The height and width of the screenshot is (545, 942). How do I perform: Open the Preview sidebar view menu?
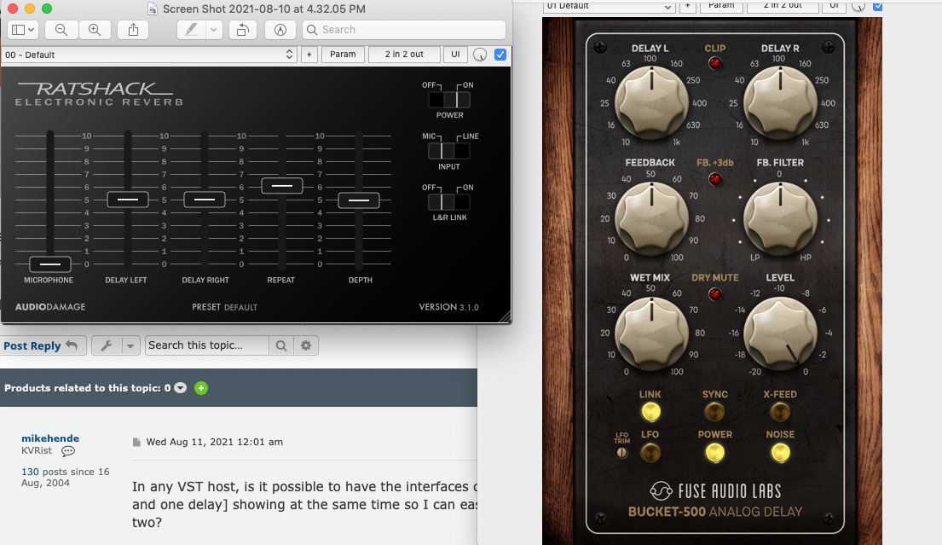tap(23, 30)
